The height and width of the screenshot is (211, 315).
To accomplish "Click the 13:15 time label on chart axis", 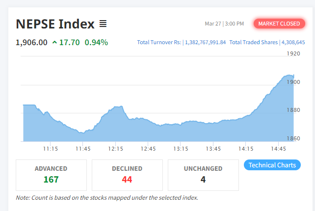I will pyautogui.click(x=181, y=149).
